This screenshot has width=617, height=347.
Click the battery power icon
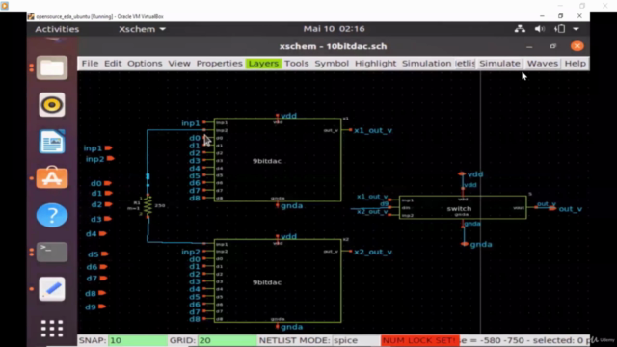click(559, 29)
